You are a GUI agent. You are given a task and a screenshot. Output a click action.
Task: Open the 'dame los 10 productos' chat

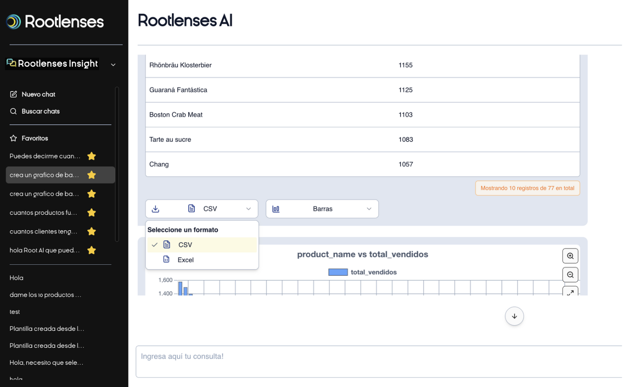click(45, 295)
